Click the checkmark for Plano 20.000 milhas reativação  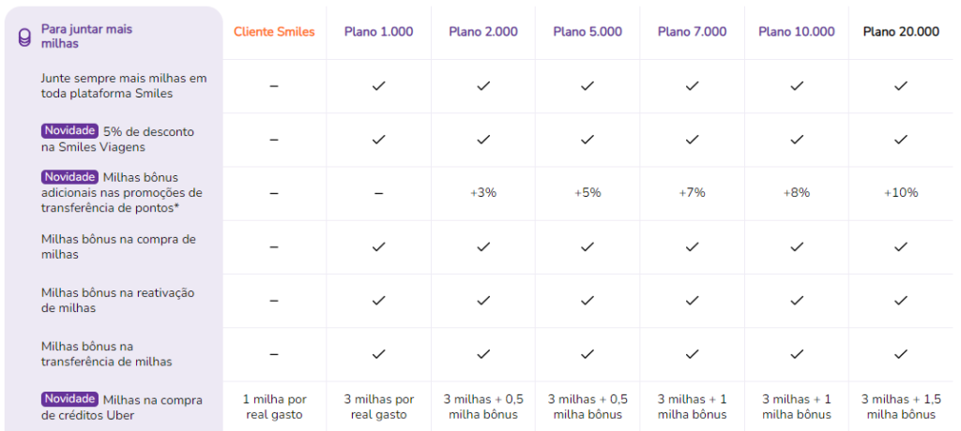(901, 301)
